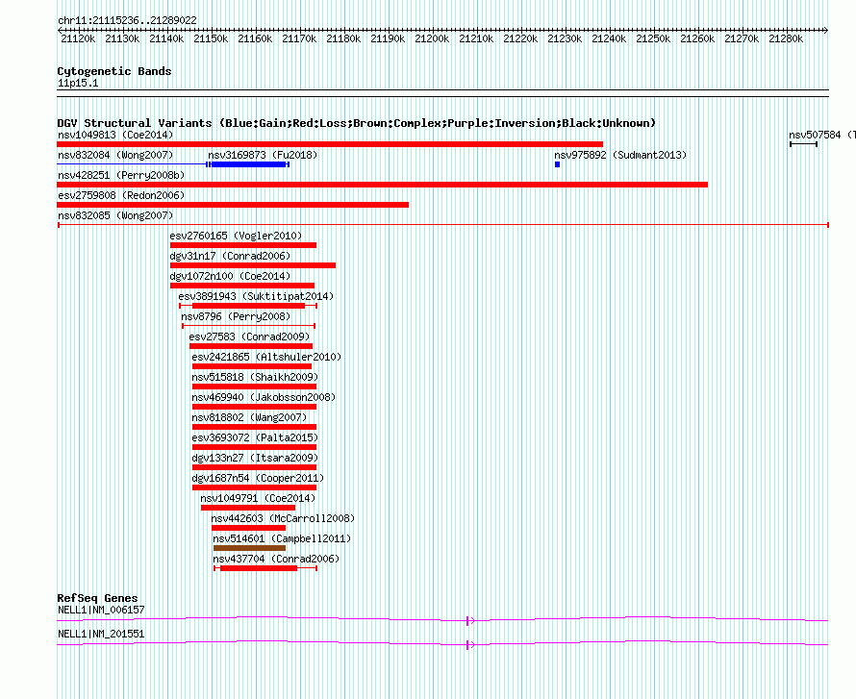This screenshot has width=856, height=699.
Task: Click esv2759808 (Redon2006) variant label
Action: point(121,195)
